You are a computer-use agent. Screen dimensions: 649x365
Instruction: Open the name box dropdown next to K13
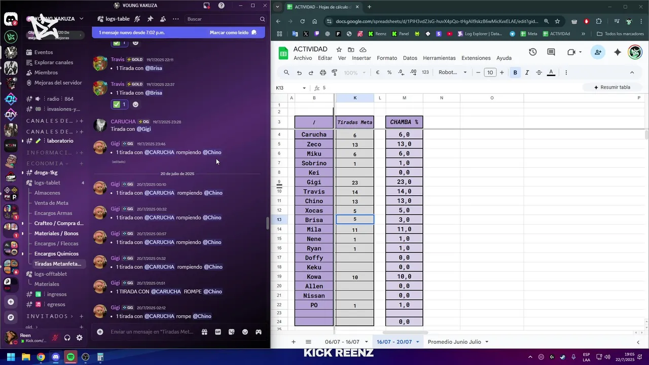pyautogui.click(x=304, y=88)
